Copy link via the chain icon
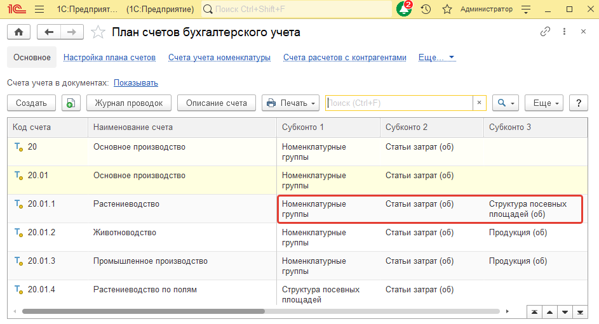Image resolution: width=599 pixels, height=324 pixels. tap(545, 32)
